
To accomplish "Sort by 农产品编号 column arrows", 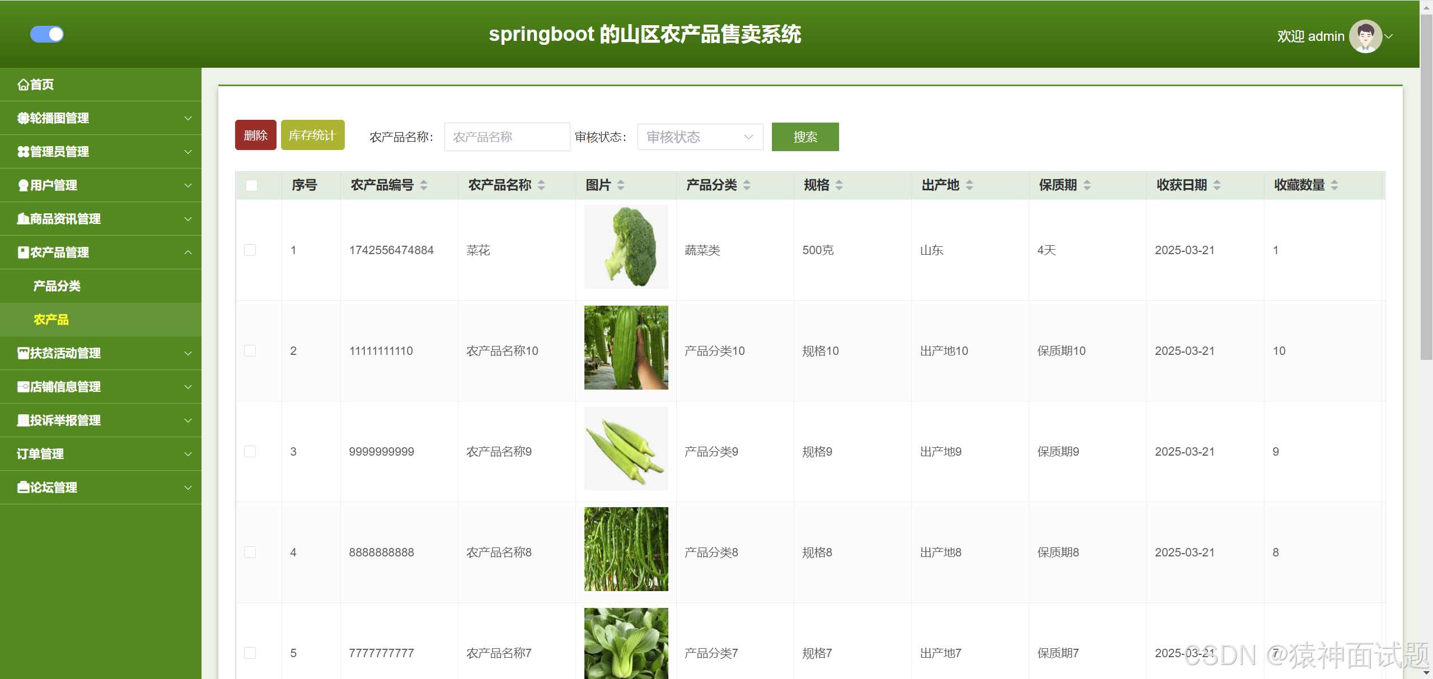I will pos(424,185).
